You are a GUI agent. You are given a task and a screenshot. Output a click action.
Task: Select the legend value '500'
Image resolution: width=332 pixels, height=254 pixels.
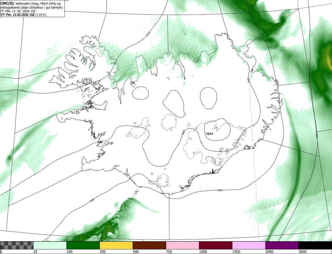coord(136,252)
